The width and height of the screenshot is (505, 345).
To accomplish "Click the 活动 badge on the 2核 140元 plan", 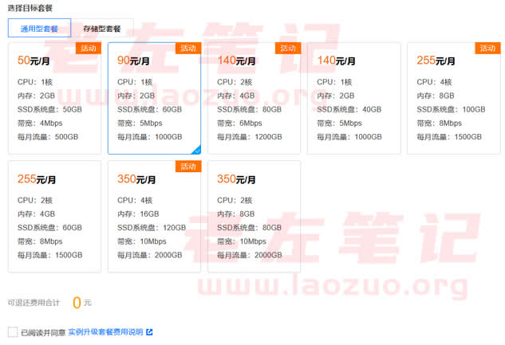I will click(288, 48).
